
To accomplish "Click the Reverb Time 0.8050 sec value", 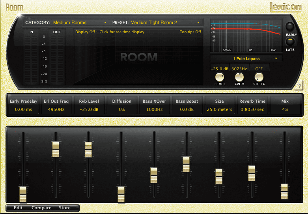I will 252,109.
